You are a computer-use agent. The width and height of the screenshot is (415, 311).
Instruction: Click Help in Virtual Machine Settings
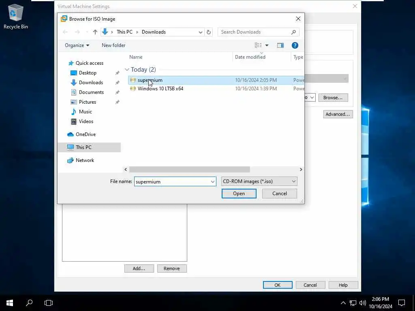tap(343, 285)
